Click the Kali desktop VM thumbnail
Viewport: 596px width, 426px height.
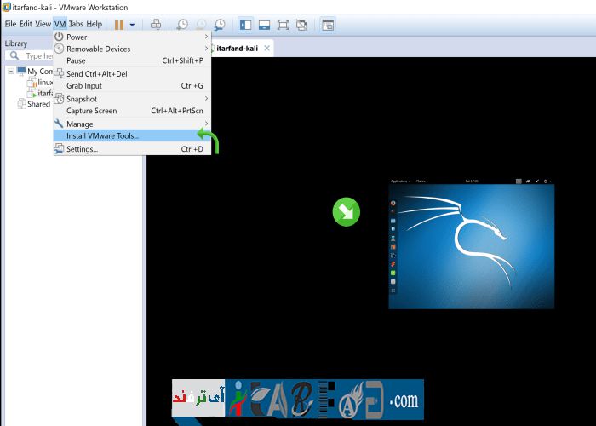(471, 243)
